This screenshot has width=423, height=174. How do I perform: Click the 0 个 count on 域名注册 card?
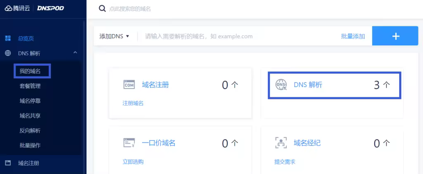point(230,85)
